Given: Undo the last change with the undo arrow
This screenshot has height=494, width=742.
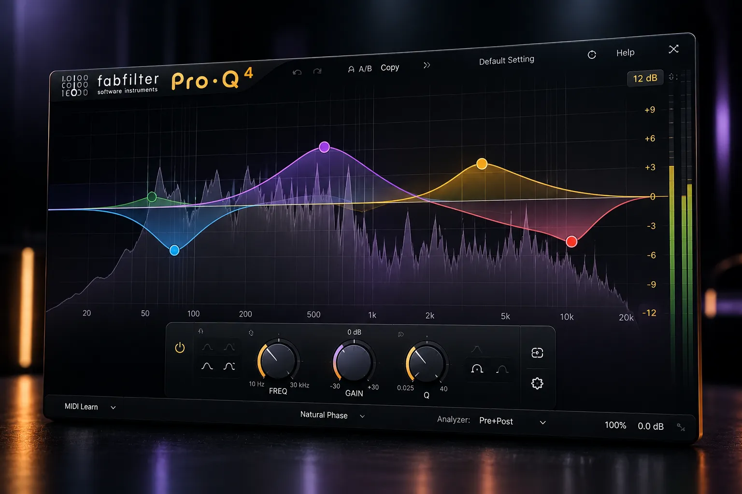Looking at the screenshot, I should click(x=297, y=72).
